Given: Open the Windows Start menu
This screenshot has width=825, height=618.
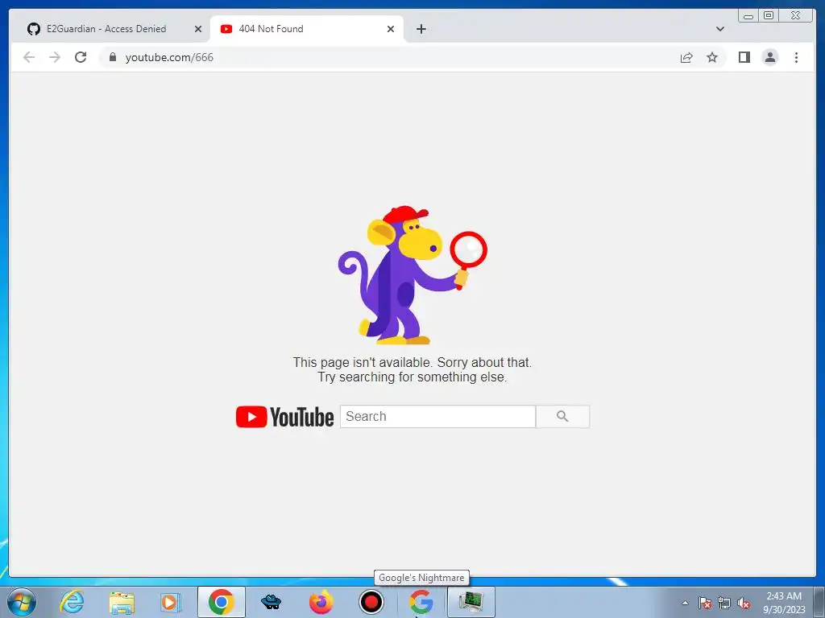Looking at the screenshot, I should (x=21, y=602).
